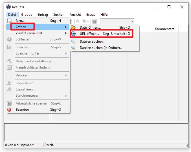Click the floppy disk icon beside Speichern
The width and height of the screenshot is (191, 152).
coord(9,47)
